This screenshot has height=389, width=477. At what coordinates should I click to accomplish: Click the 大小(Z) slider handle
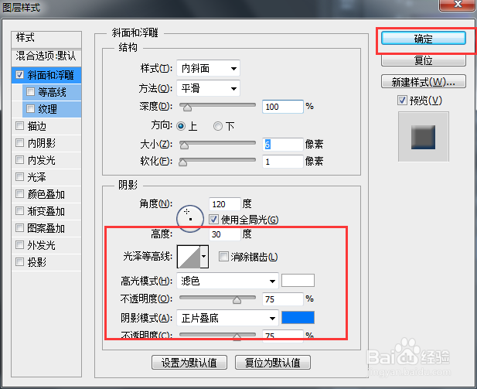click(184, 145)
